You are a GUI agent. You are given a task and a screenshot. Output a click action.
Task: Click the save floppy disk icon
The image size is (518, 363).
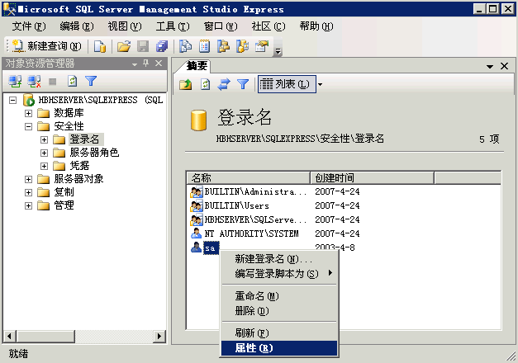(143, 46)
